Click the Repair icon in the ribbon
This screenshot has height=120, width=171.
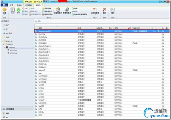(73, 11)
